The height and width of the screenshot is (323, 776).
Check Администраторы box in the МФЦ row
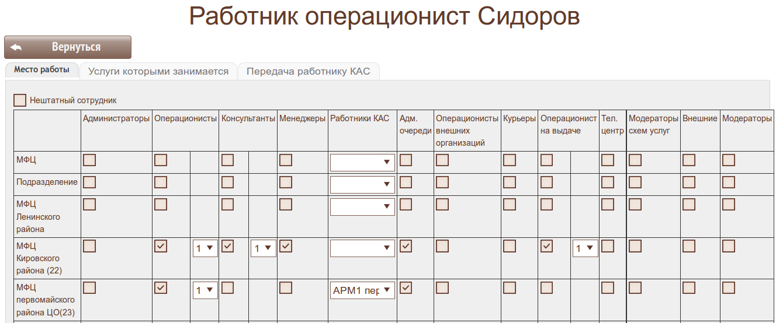89,160
